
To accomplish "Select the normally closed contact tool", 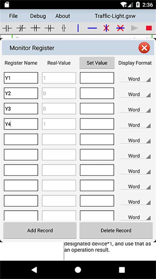I will point(21,28).
